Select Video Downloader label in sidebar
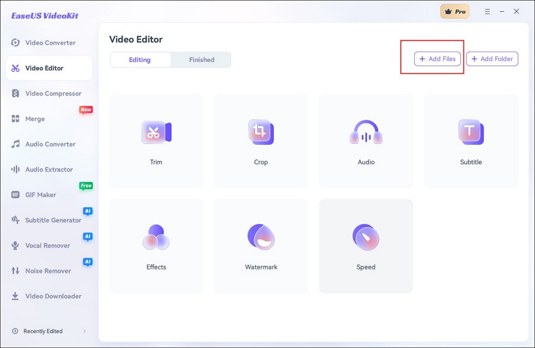This screenshot has width=535, height=348. coord(53,296)
